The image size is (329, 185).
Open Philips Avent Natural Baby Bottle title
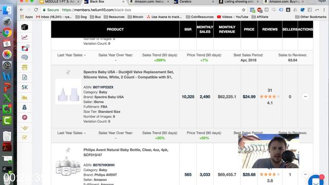pyautogui.click(x=126, y=152)
